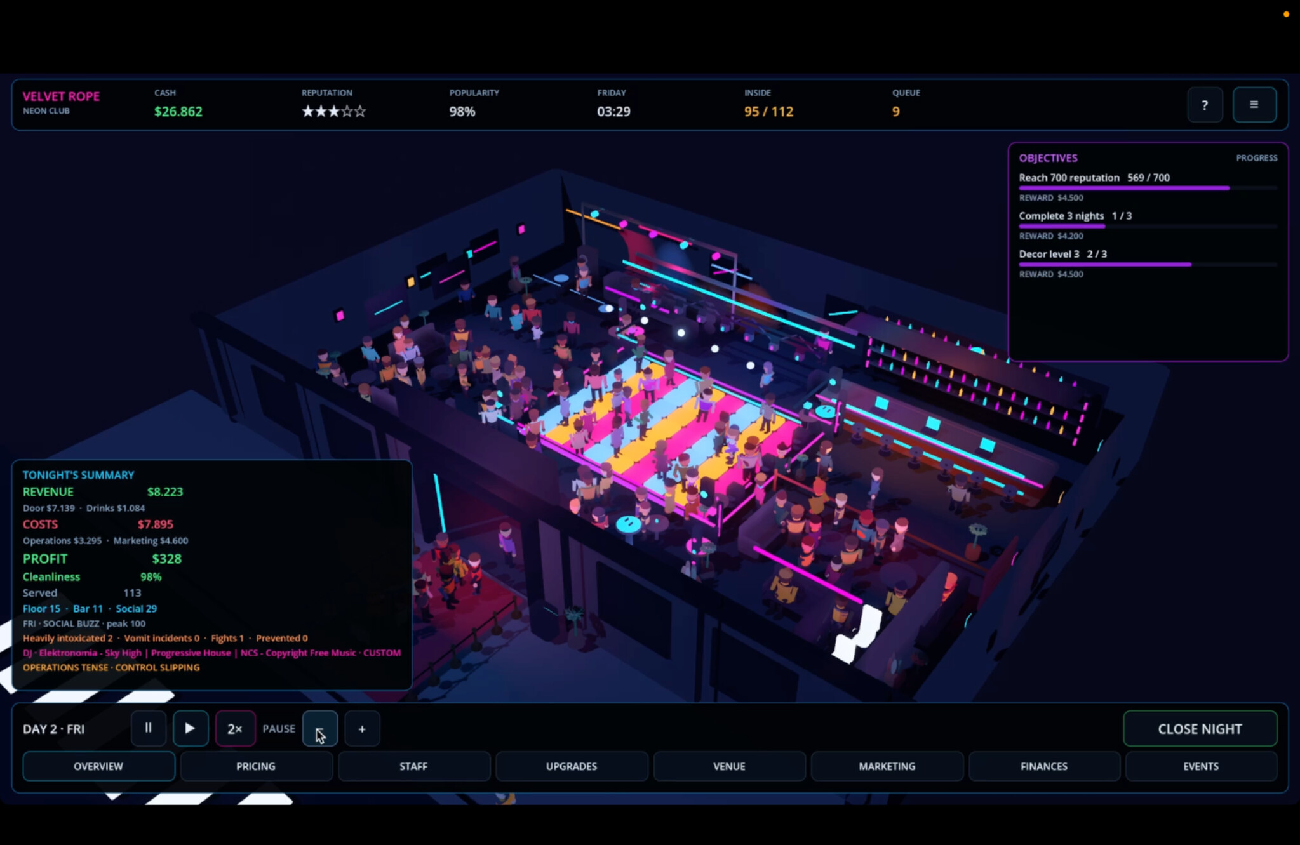
Task: Toggle 2× speed mode
Action: tap(235, 728)
